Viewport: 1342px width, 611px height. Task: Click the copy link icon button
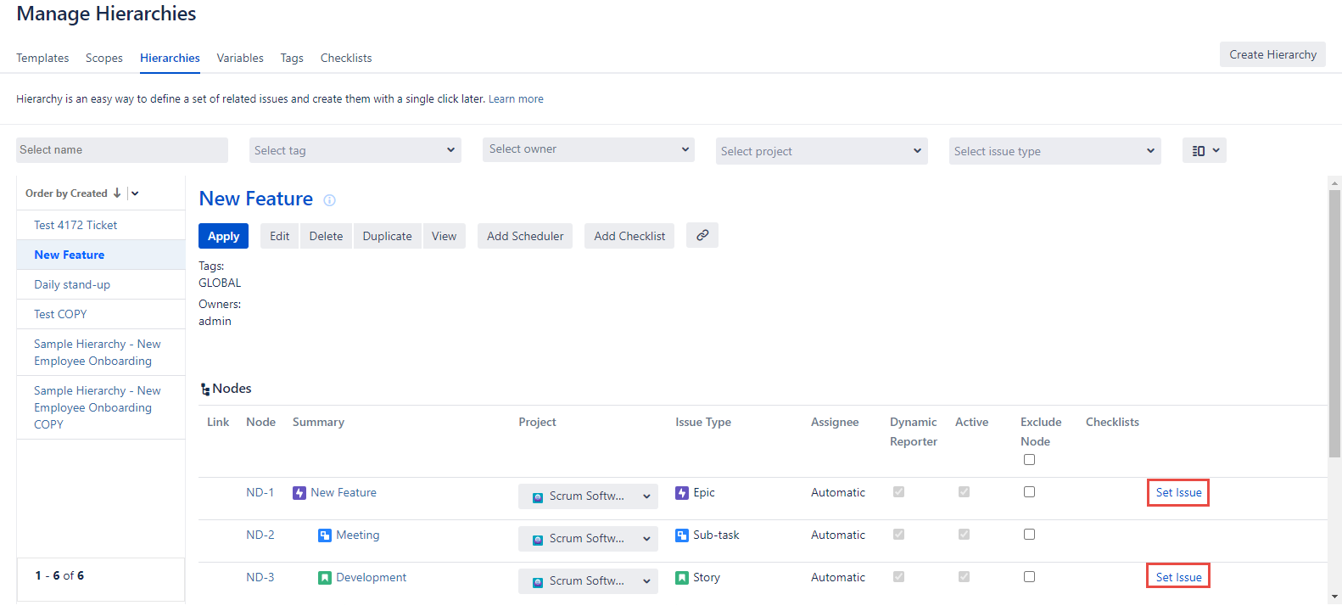coord(702,235)
